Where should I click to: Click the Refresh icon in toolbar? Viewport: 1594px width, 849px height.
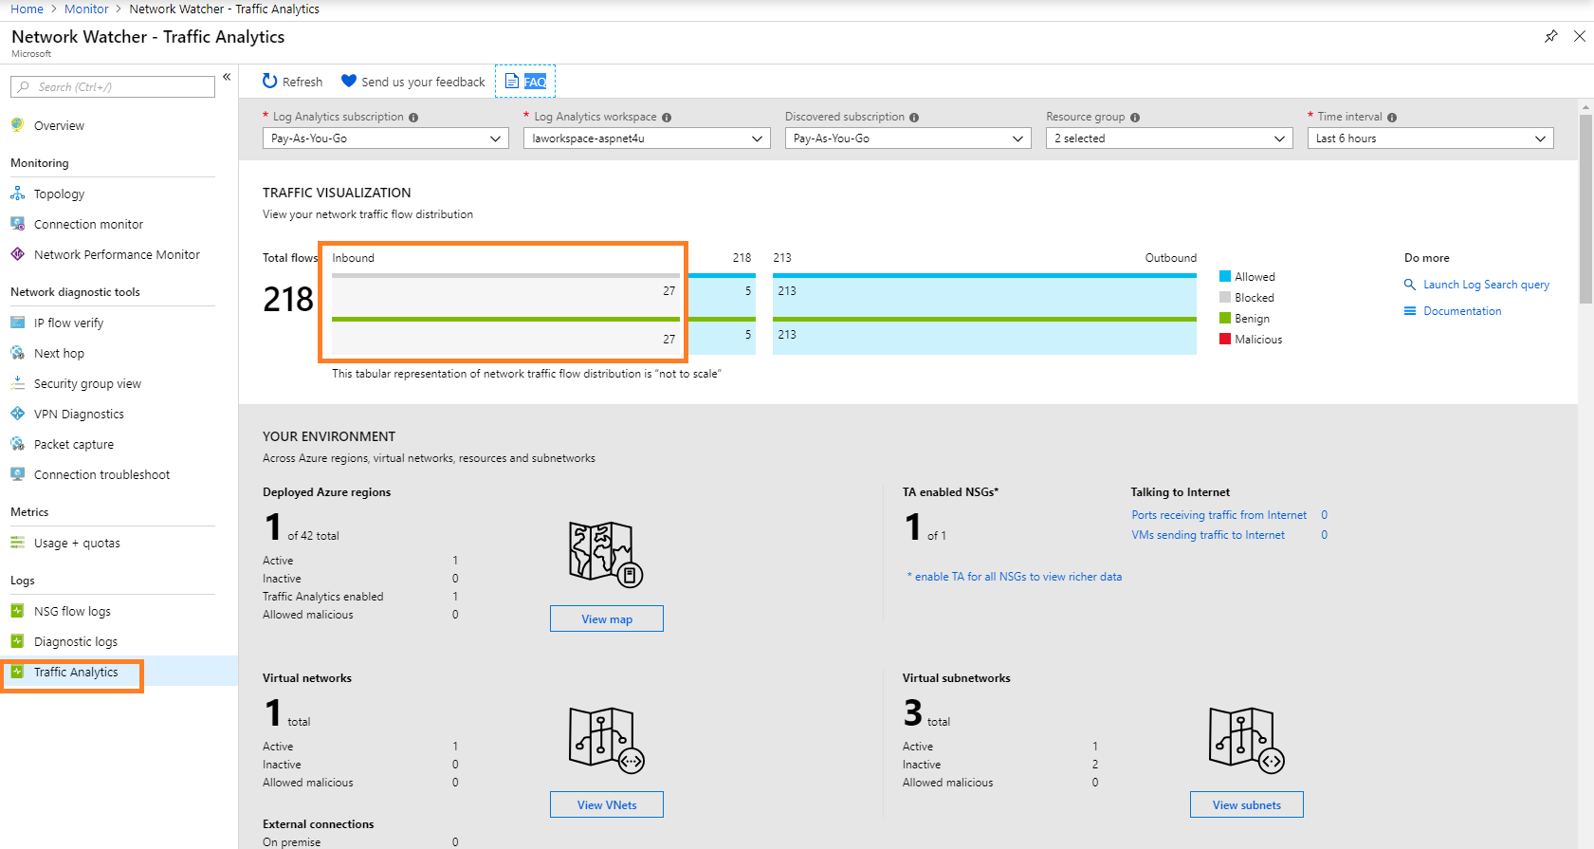click(270, 82)
